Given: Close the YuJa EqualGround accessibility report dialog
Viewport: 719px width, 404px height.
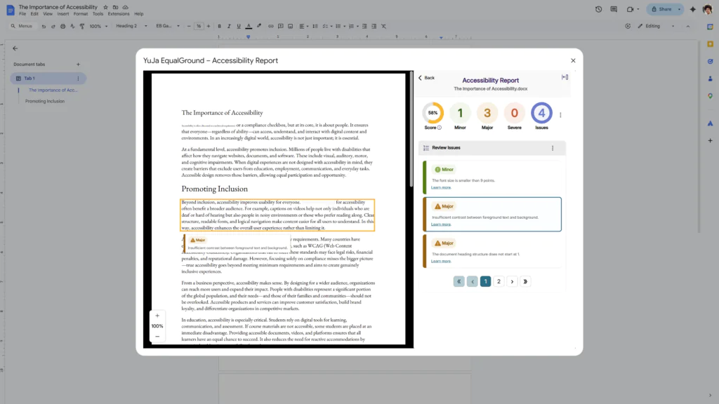Looking at the screenshot, I should tap(573, 61).
